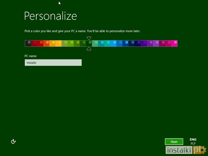Select the currently chosen dark green swatch
Screen dimensions: 208x156
point(89,44)
